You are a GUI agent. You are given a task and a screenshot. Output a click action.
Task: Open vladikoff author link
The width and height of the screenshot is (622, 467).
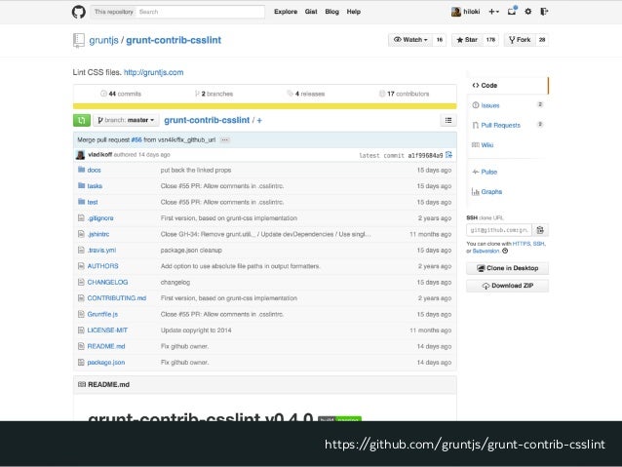100,155
